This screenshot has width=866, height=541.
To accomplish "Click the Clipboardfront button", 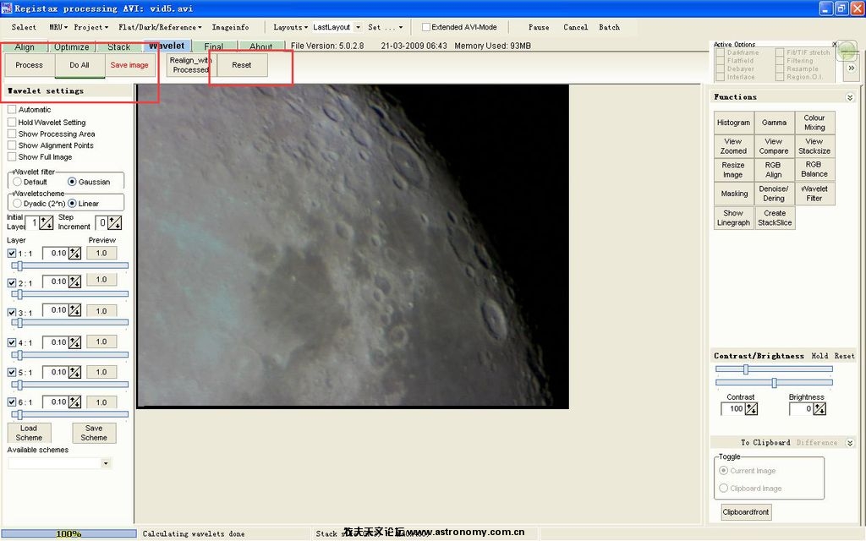I will pos(746,512).
